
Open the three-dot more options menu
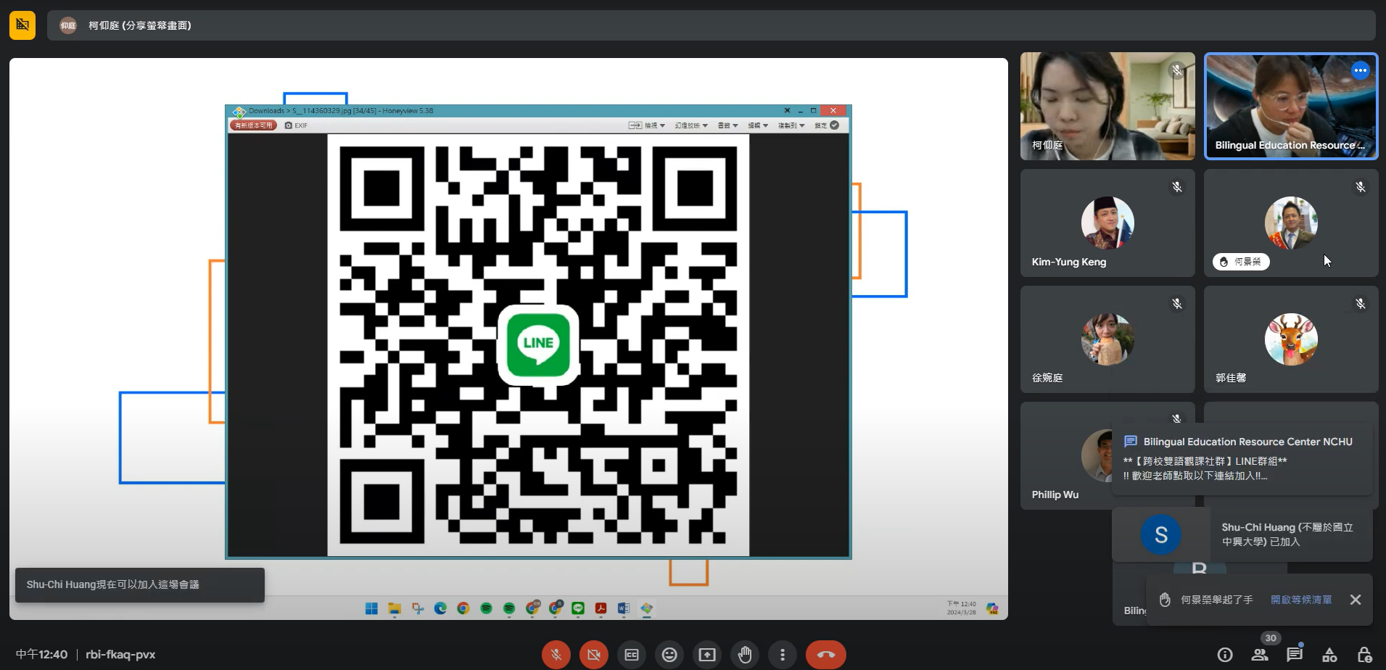(x=783, y=655)
